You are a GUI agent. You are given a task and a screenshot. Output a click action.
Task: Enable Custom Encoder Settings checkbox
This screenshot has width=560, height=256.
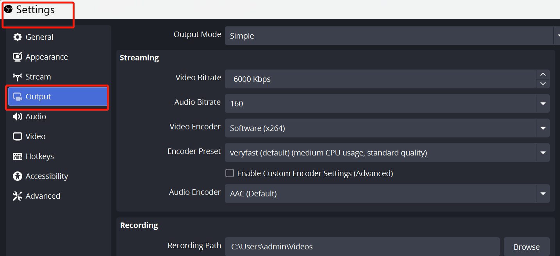[230, 173]
